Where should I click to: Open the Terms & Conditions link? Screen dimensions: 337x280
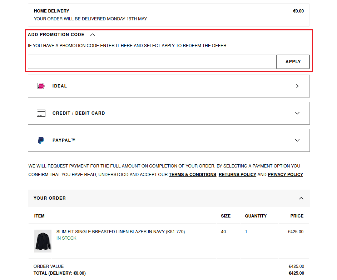click(x=192, y=175)
